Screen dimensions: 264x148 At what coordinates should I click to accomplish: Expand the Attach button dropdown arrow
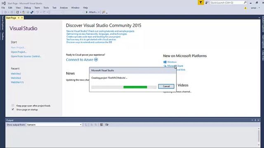click(x=99, y=12)
